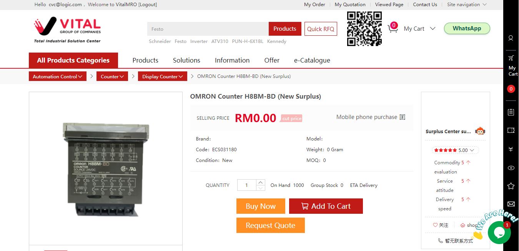Screen dimensions: 519x251
Task: Decrease quantity with the down arrow
Action: pyautogui.click(x=260, y=188)
